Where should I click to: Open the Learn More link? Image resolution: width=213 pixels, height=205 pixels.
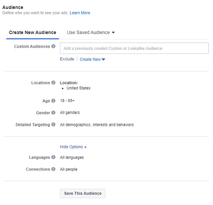point(80,13)
